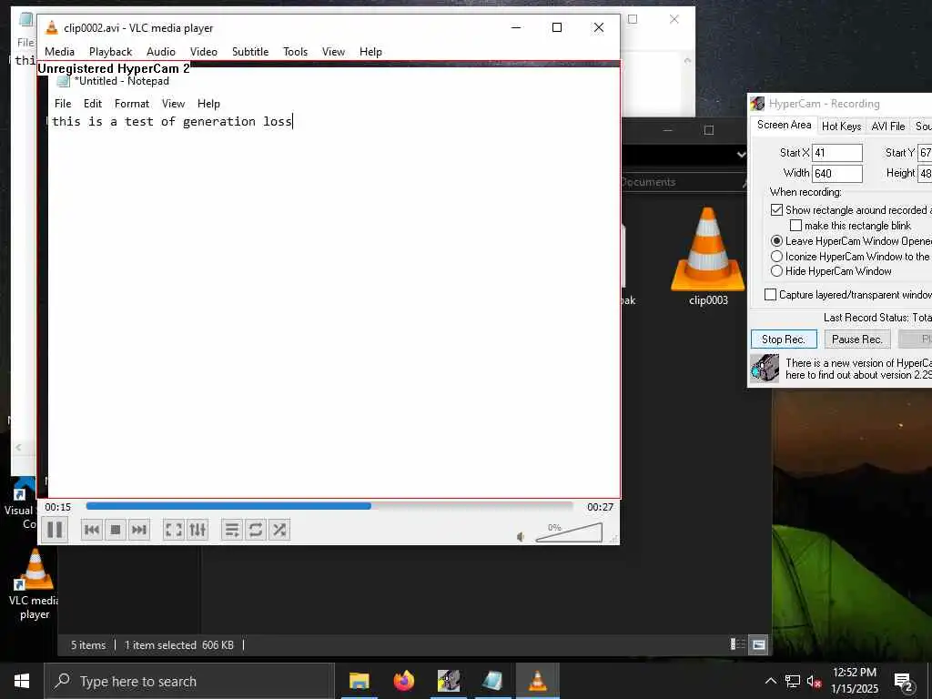
Task: Switch to HyperCam AVI File tab
Action: pos(888,126)
